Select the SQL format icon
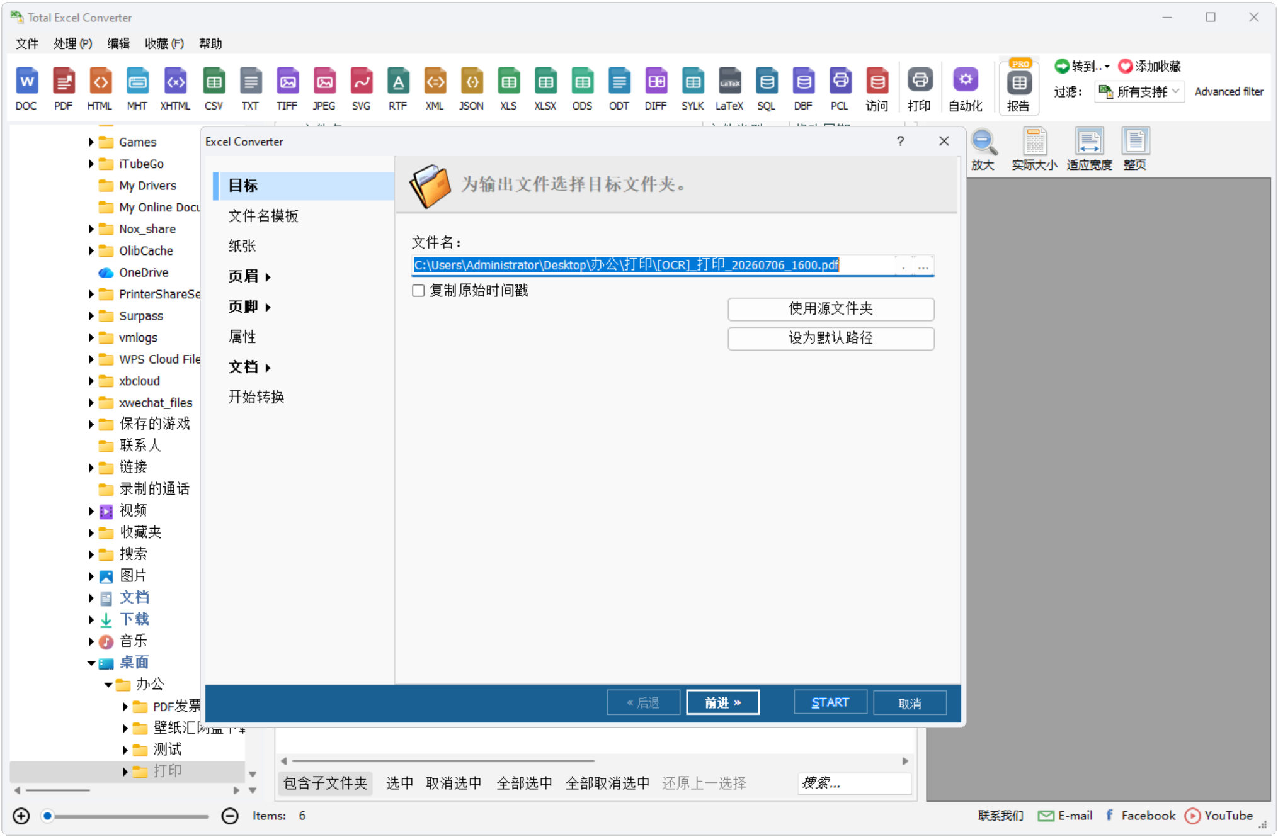This screenshot has height=837, width=1278. click(x=767, y=89)
